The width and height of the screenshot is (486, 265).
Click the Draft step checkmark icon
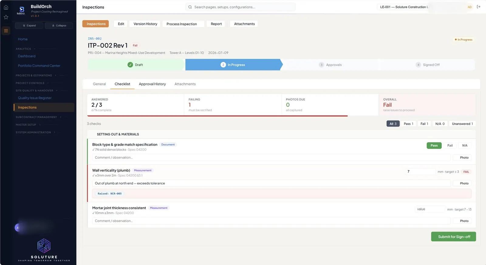pos(130,65)
